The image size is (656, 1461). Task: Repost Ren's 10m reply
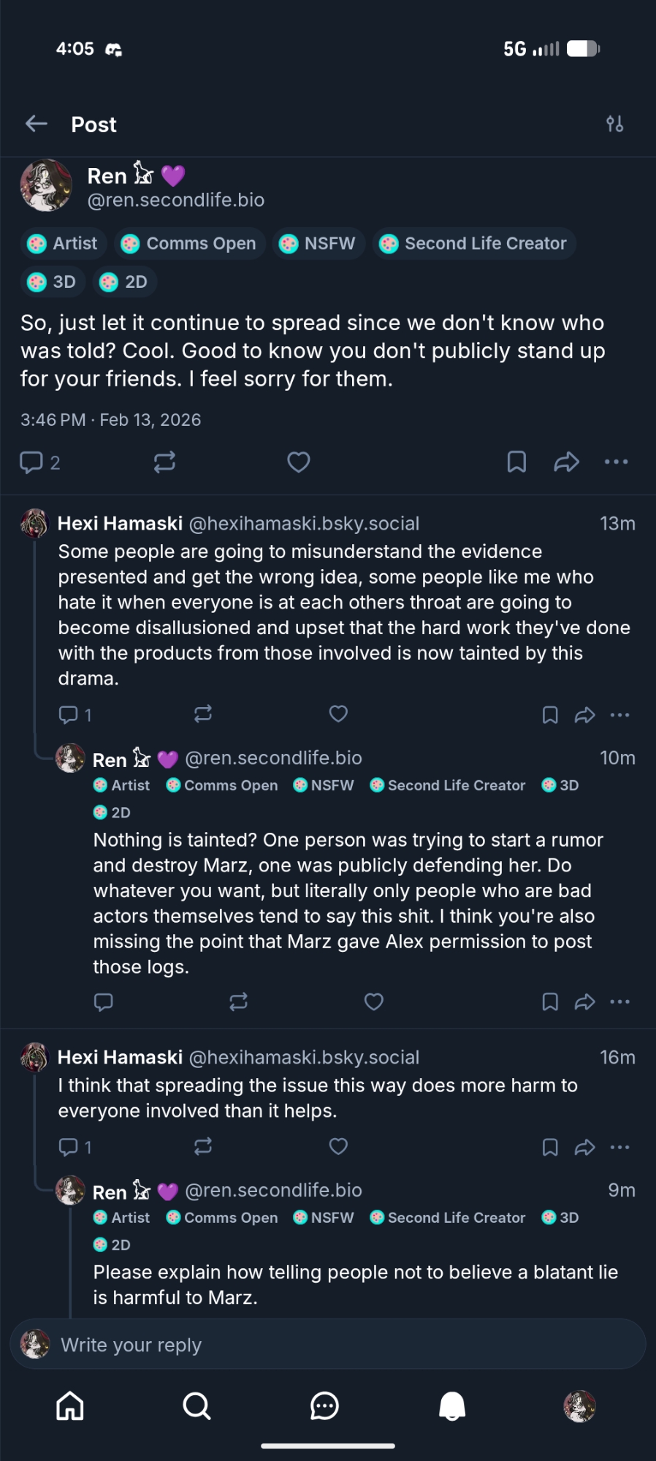(x=238, y=1002)
